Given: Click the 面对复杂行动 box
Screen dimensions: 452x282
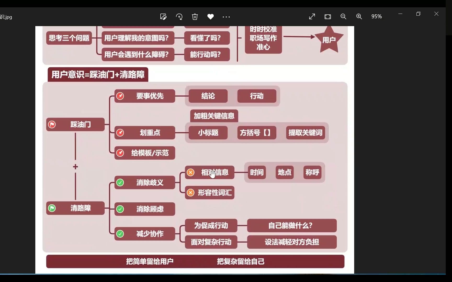Looking at the screenshot, I should pyautogui.click(x=211, y=242).
